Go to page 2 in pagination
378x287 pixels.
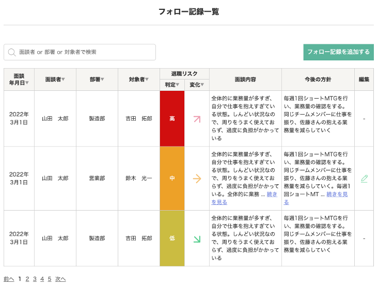[x=27, y=279]
